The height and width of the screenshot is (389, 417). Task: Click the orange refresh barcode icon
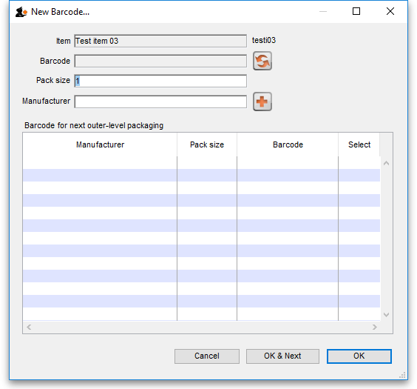click(262, 61)
